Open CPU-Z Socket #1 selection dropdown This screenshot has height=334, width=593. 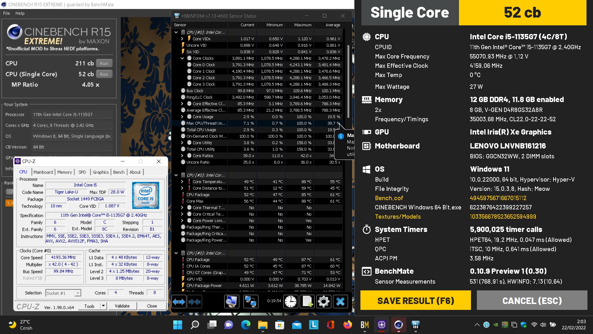[x=63, y=293]
